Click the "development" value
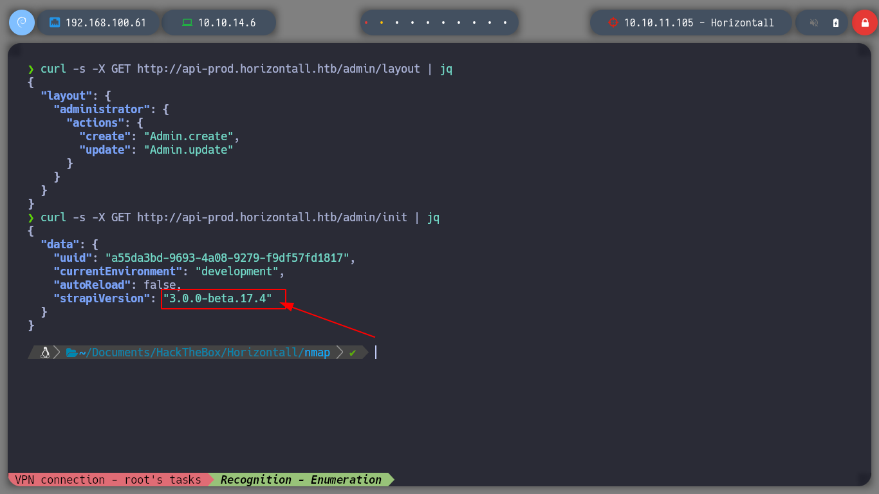The width and height of the screenshot is (879, 494). click(x=237, y=271)
